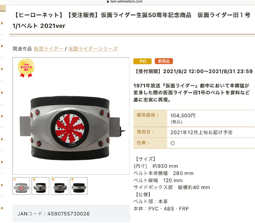This screenshot has height=223, width=255.
Task: Select the third belt angled thumbnail
Action: [x=59, y=186]
